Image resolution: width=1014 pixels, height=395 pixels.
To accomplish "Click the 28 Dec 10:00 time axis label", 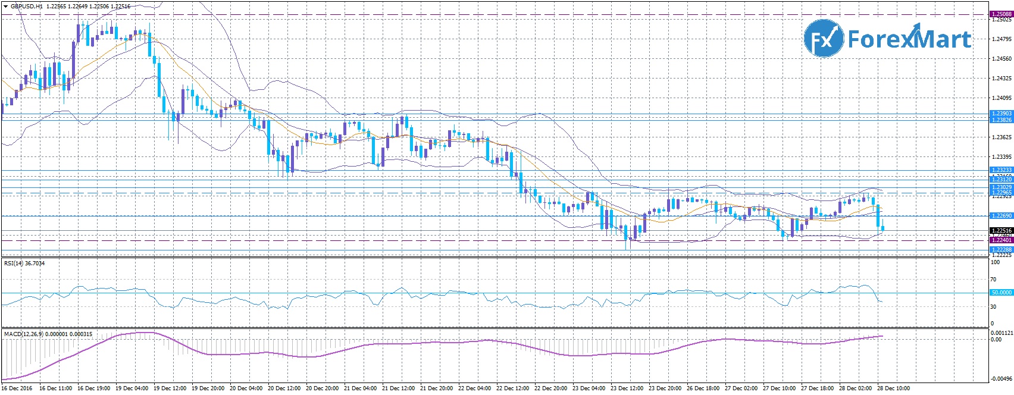I will [893, 388].
